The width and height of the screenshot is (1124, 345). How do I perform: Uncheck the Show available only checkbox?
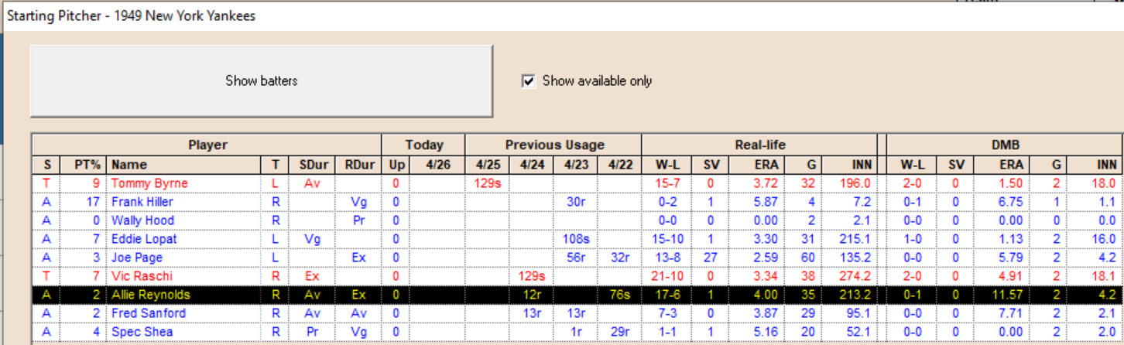click(x=529, y=81)
